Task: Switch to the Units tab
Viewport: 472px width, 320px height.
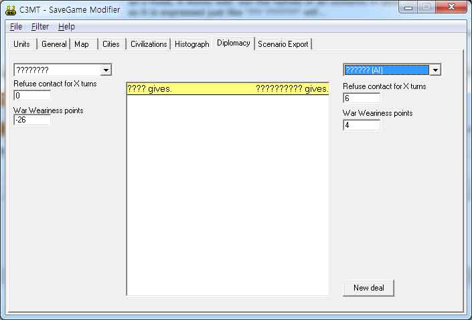Action: (x=21, y=44)
